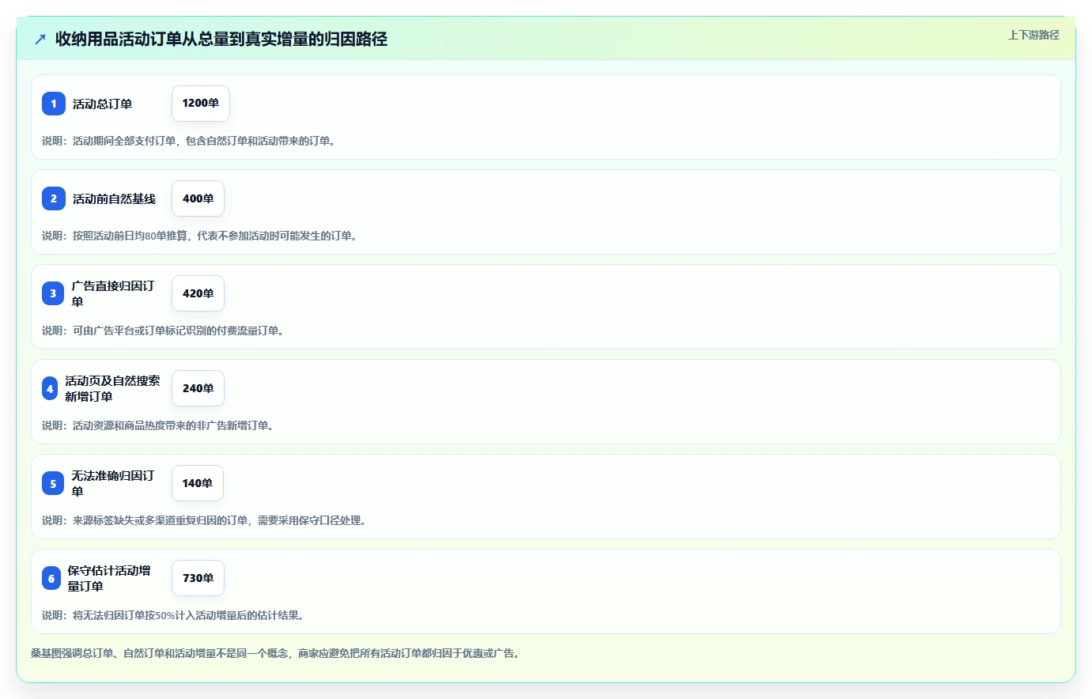Select step badge 5 for 无法准确归因订单

click(53, 483)
